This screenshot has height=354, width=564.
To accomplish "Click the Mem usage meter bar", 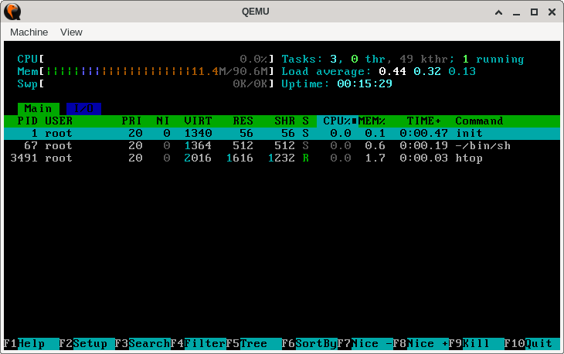I will (146, 71).
